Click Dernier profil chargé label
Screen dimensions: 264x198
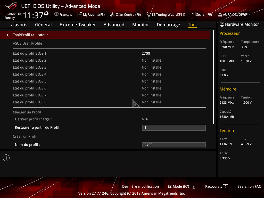click(x=33, y=119)
